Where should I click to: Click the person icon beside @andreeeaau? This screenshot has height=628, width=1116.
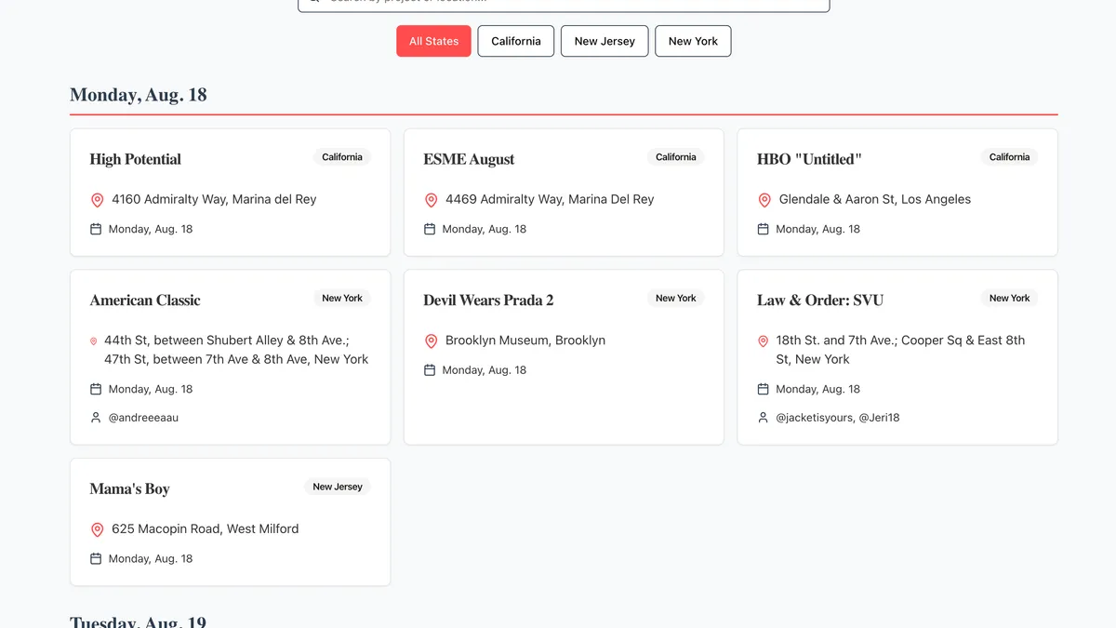96,418
